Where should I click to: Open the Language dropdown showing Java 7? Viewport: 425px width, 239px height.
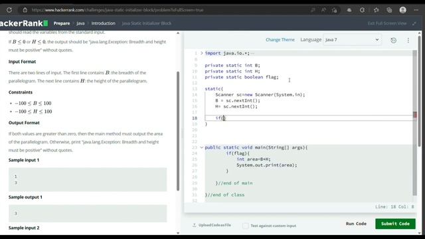[x=353, y=40]
